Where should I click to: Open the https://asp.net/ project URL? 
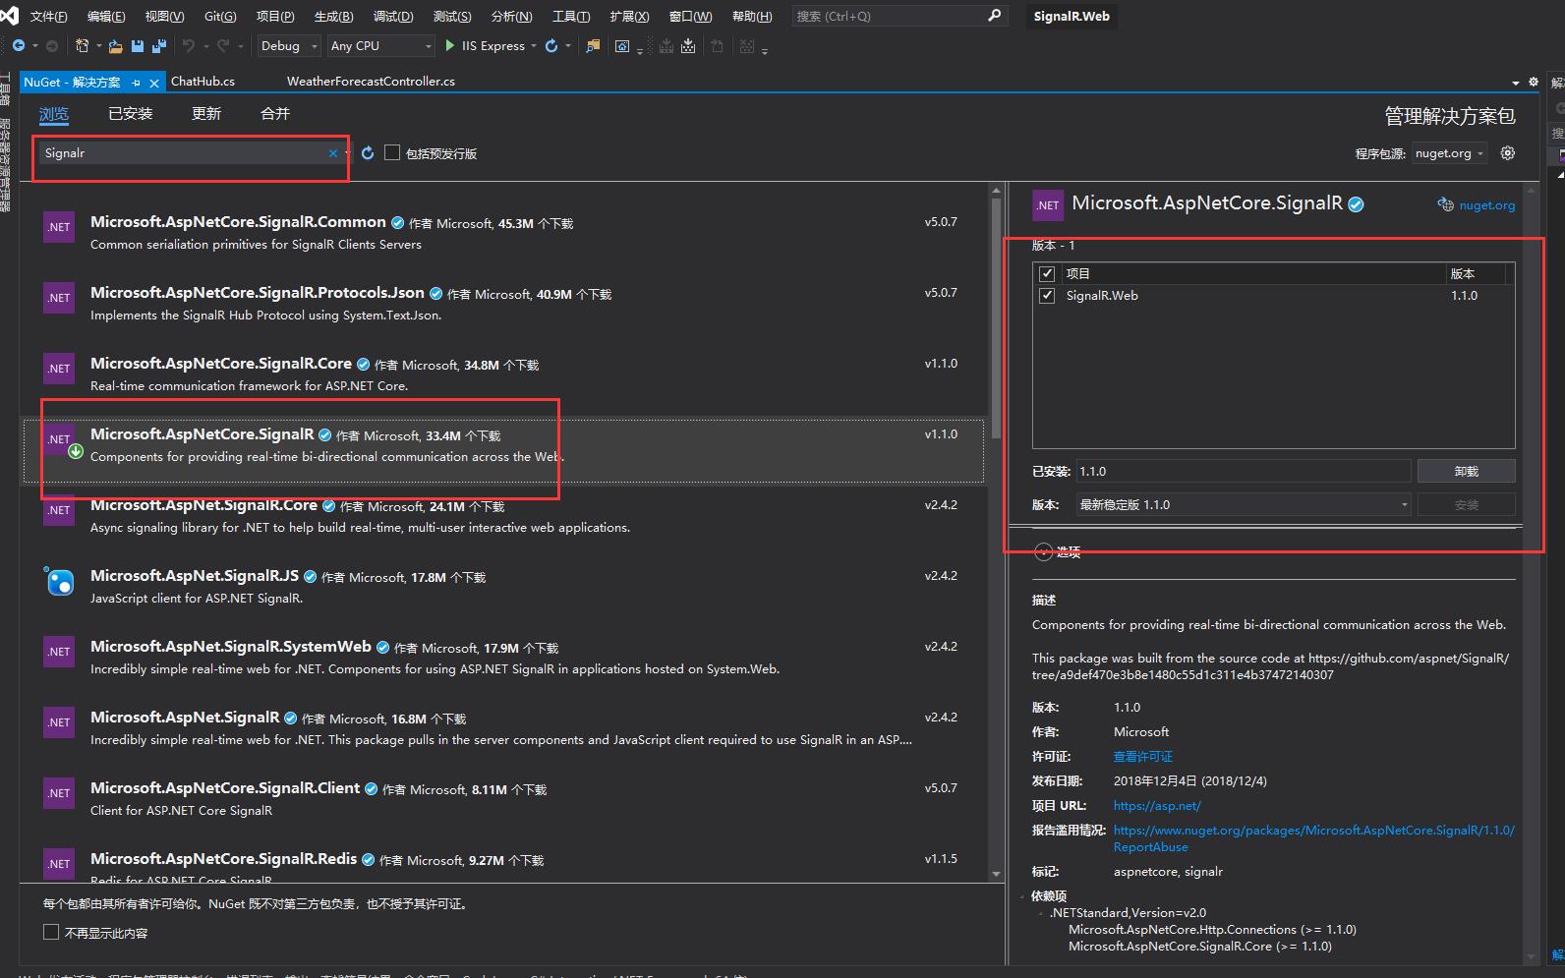point(1157,805)
